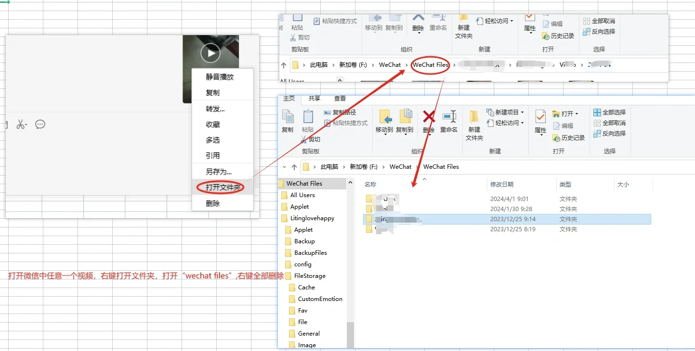The width and height of the screenshot is (695, 351).
Task: Choose 多选 in the context menu
Action: 213,140
